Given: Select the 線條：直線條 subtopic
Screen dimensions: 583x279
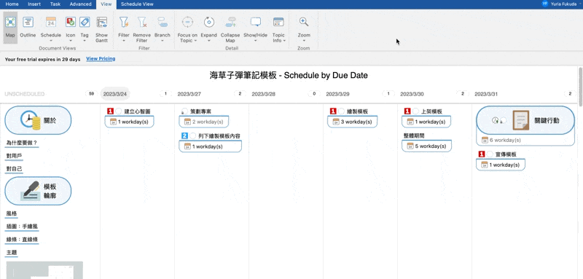Looking at the screenshot, I should [22, 240].
